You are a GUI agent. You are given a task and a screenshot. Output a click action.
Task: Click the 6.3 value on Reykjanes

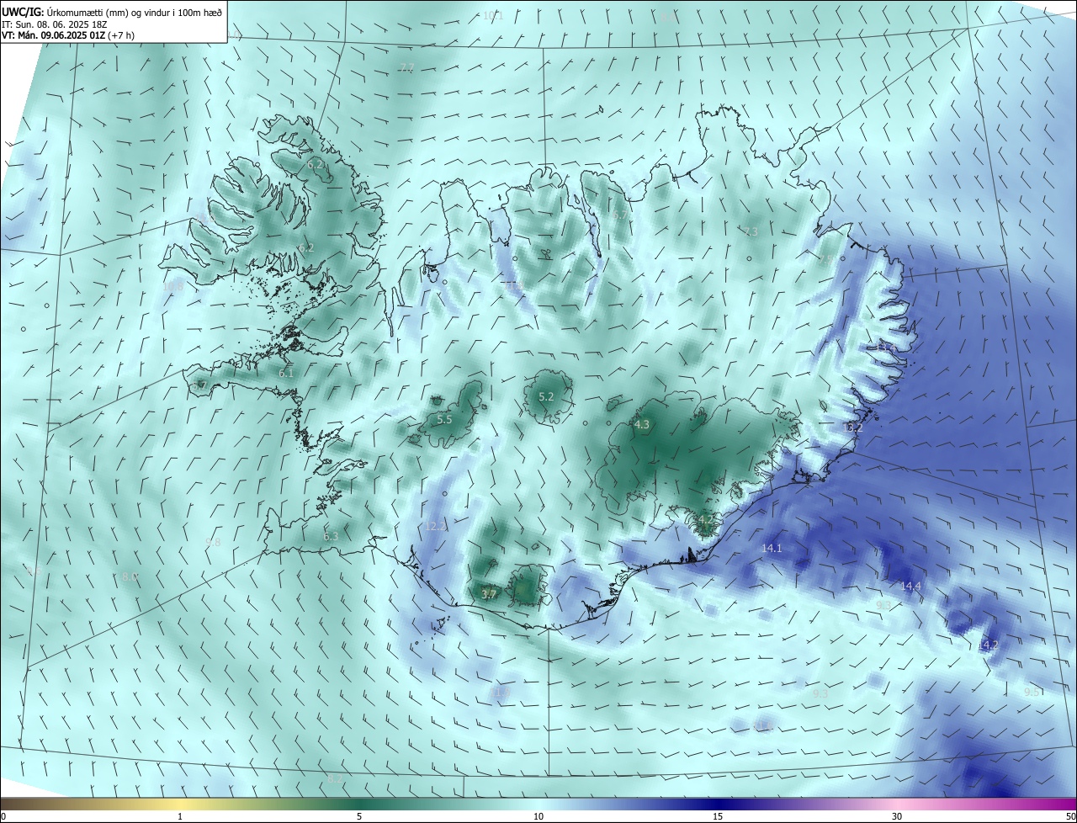(x=331, y=536)
